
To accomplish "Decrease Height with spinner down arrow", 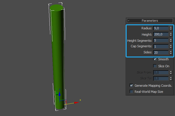I will click(171, 35).
